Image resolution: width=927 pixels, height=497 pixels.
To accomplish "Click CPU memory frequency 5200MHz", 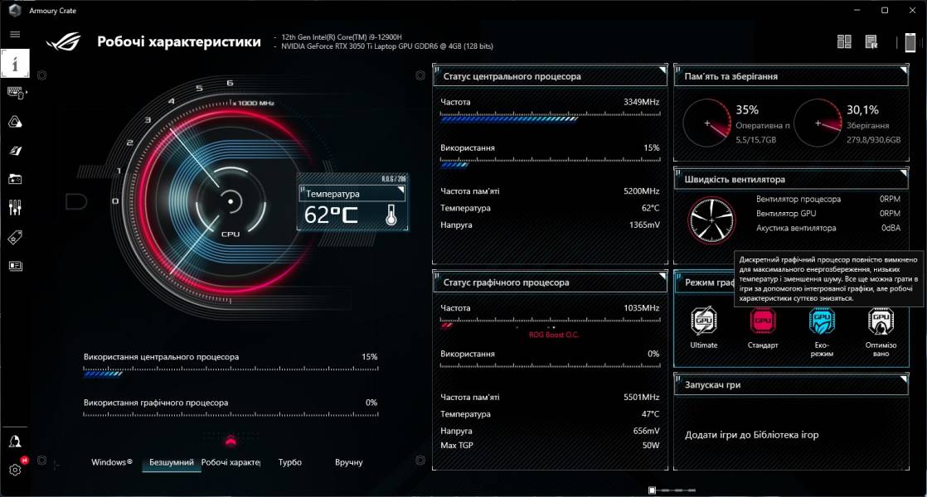I will pos(642,191).
